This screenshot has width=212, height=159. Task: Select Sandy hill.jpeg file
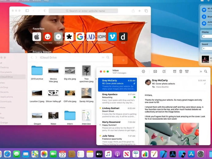(86, 93)
